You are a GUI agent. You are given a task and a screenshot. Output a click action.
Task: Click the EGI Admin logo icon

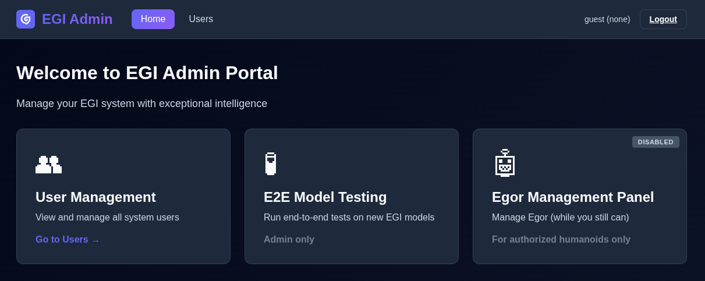(26, 19)
